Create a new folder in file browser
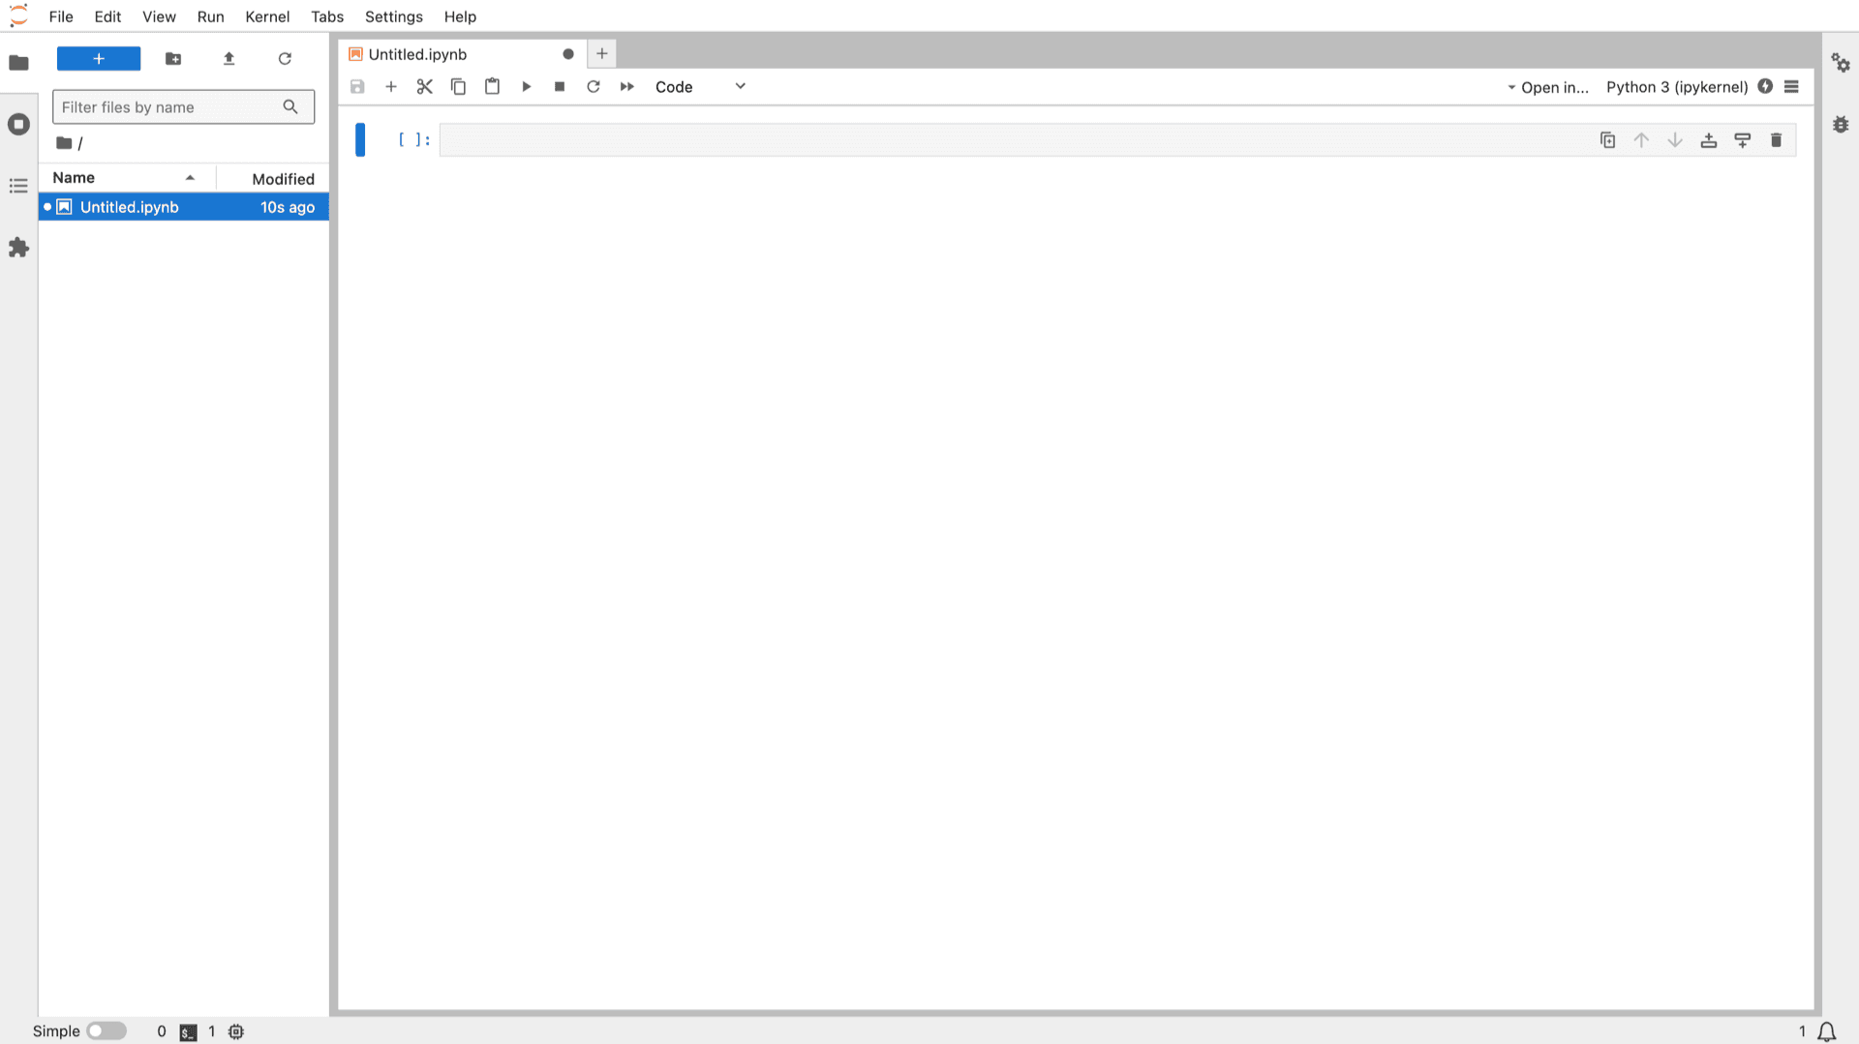The image size is (1859, 1044). coord(173,59)
